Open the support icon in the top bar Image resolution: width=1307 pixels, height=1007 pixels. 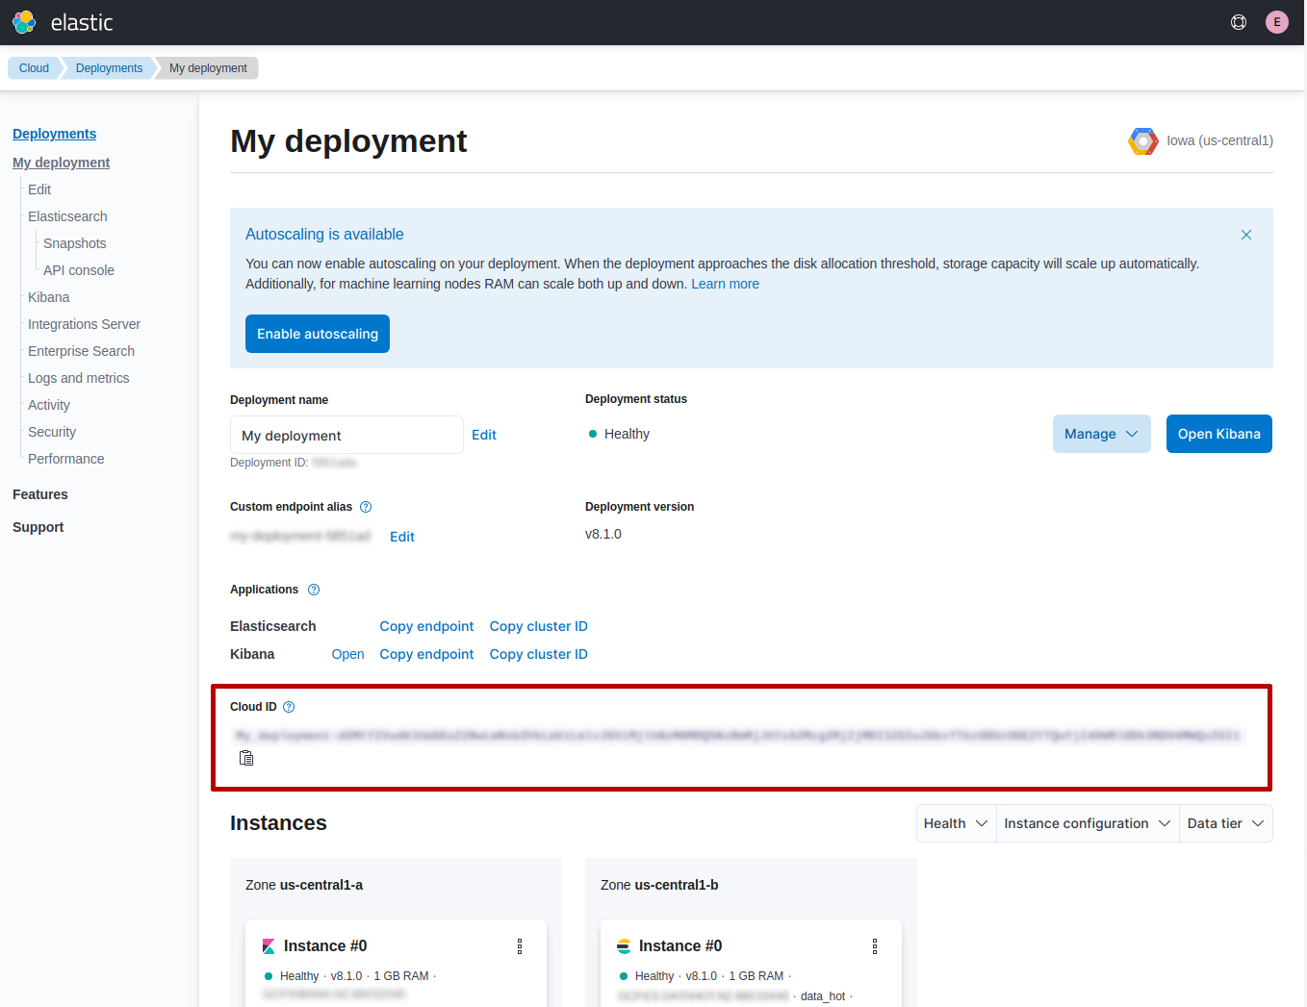[x=1239, y=21]
